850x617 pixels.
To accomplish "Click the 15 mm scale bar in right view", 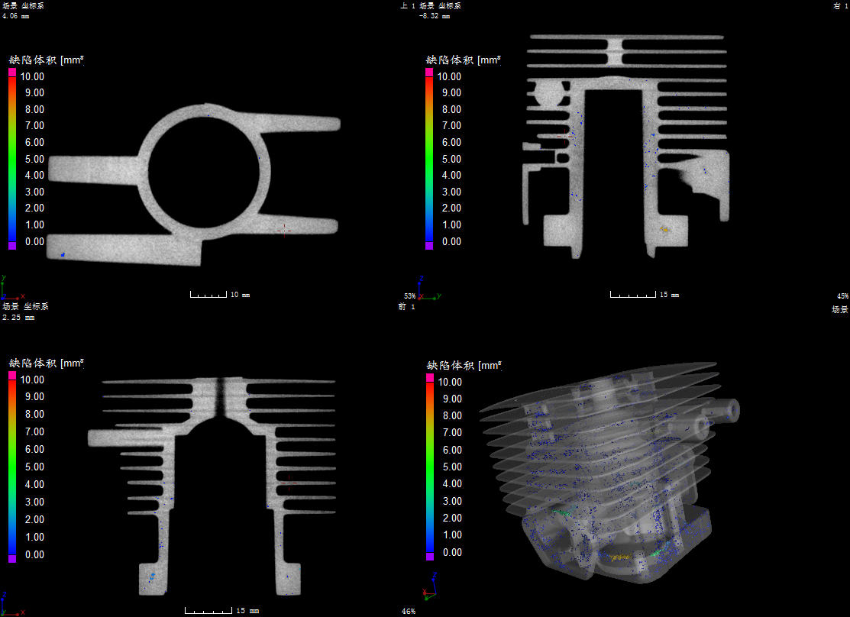I will [x=633, y=294].
